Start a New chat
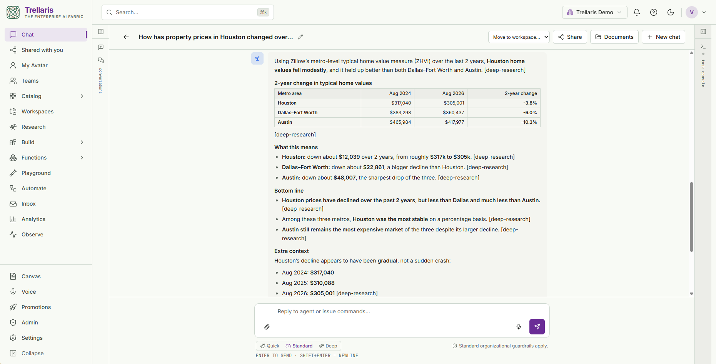 (x=664, y=37)
